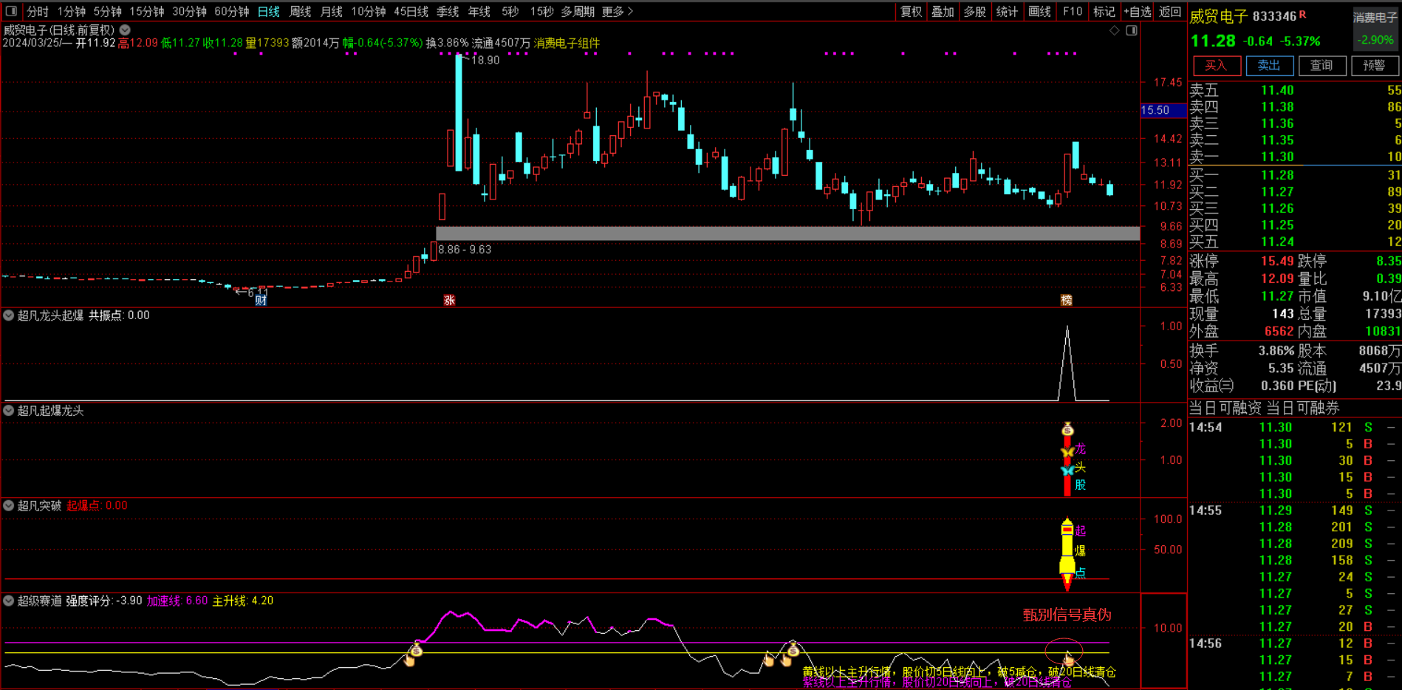Viewport: 1402px width, 690px height.
Task: Click the 15.50 price axis marker
Action: pos(1163,110)
